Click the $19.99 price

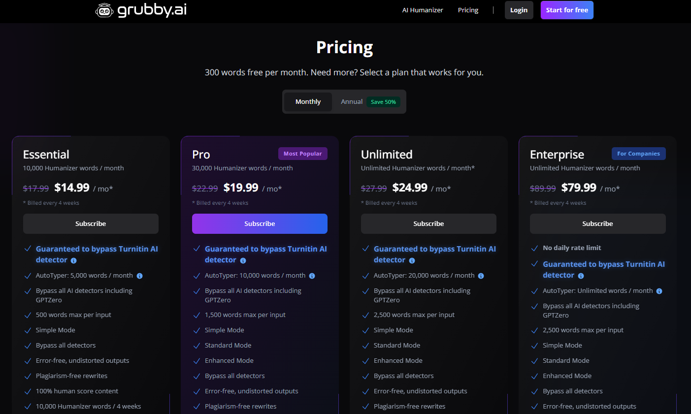click(241, 188)
